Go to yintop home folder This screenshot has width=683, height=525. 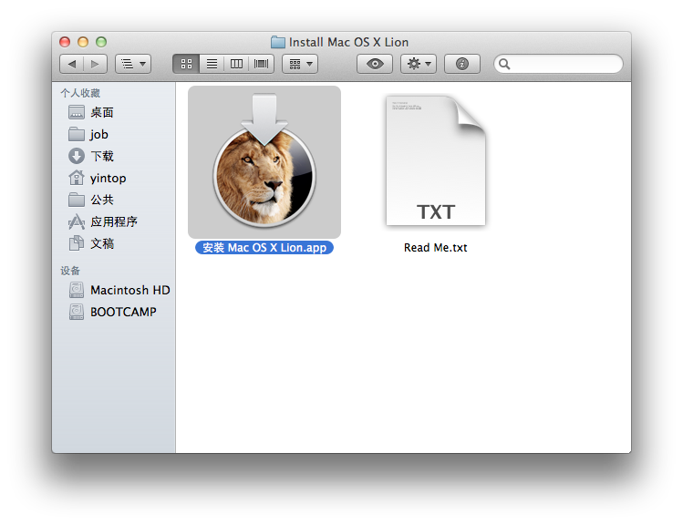(108, 178)
